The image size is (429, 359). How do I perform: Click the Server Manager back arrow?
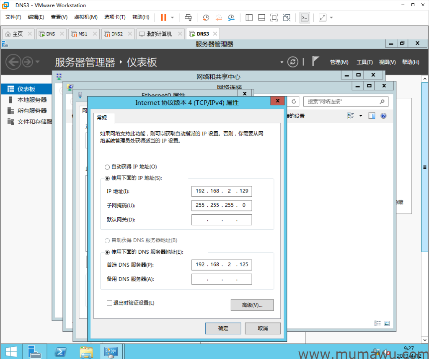(x=13, y=62)
